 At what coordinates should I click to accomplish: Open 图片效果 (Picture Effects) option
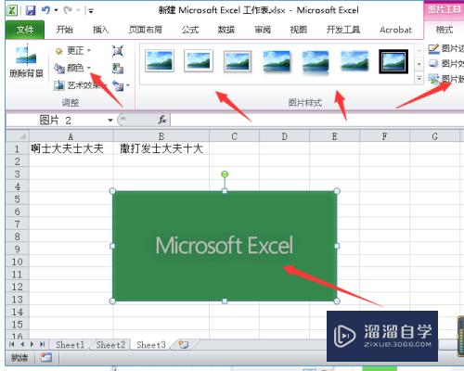[446, 64]
